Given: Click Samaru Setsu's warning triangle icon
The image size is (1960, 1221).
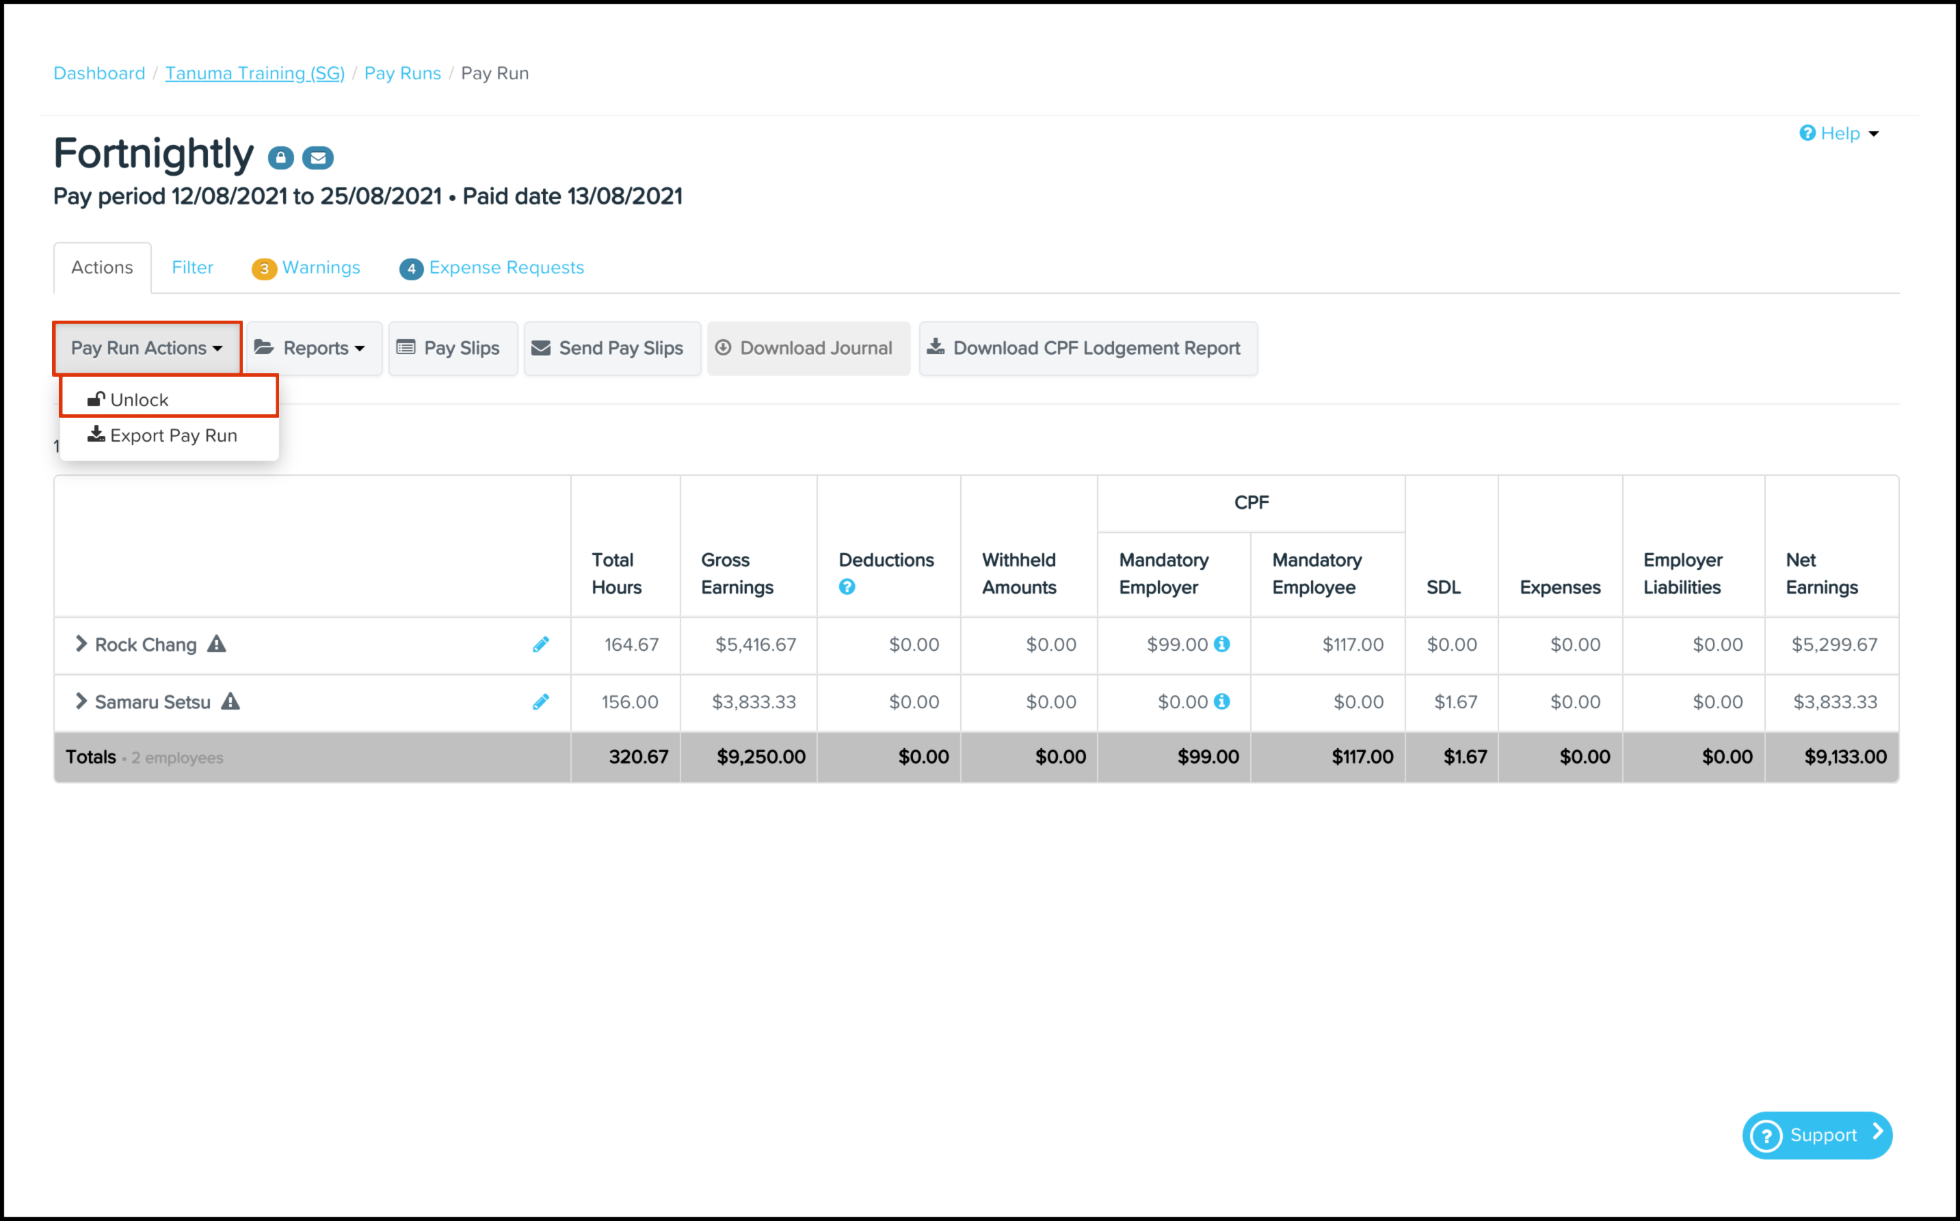Looking at the screenshot, I should pyautogui.click(x=230, y=701).
